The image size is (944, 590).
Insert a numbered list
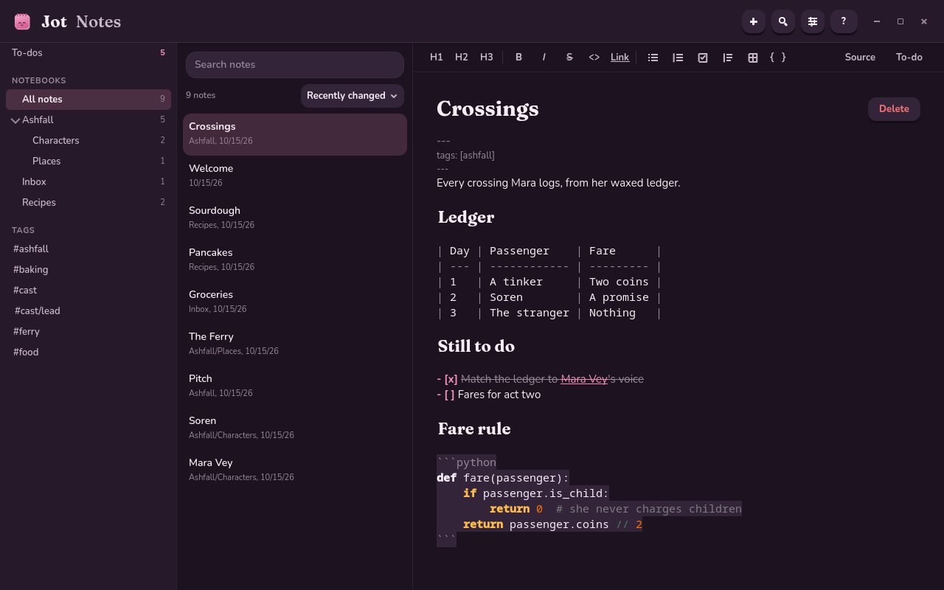pyautogui.click(x=678, y=58)
